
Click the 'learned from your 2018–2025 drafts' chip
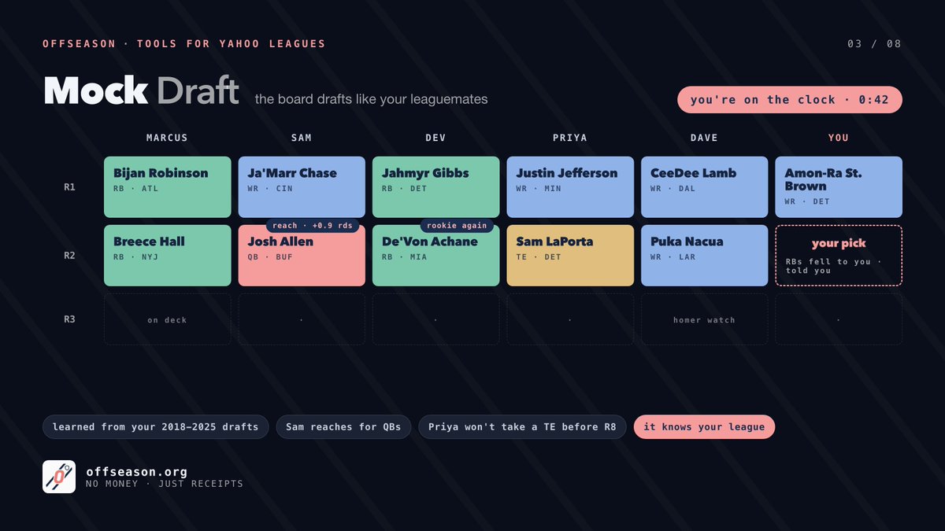click(156, 427)
